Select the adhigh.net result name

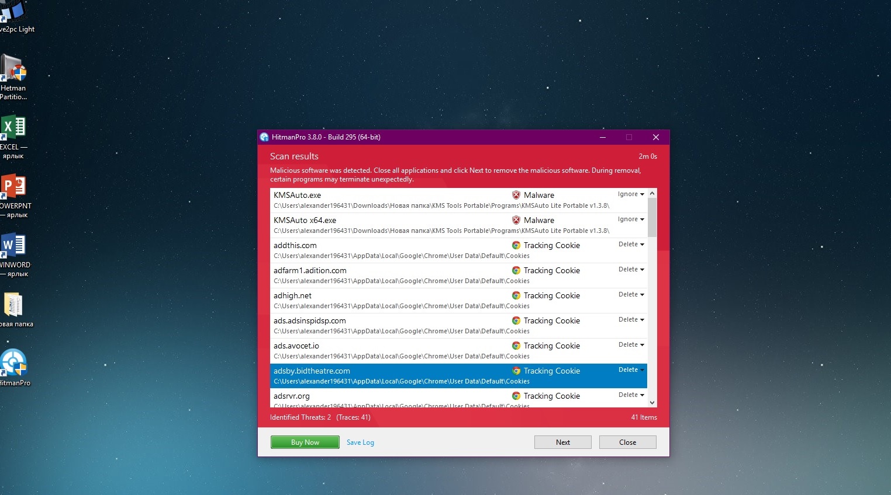[292, 296]
